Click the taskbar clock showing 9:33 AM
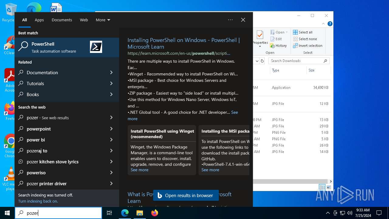Screen dimensions: 389x219 pos(363,213)
